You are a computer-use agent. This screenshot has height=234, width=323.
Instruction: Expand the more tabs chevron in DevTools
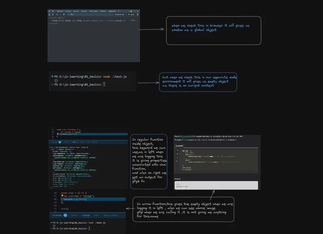point(119,11)
